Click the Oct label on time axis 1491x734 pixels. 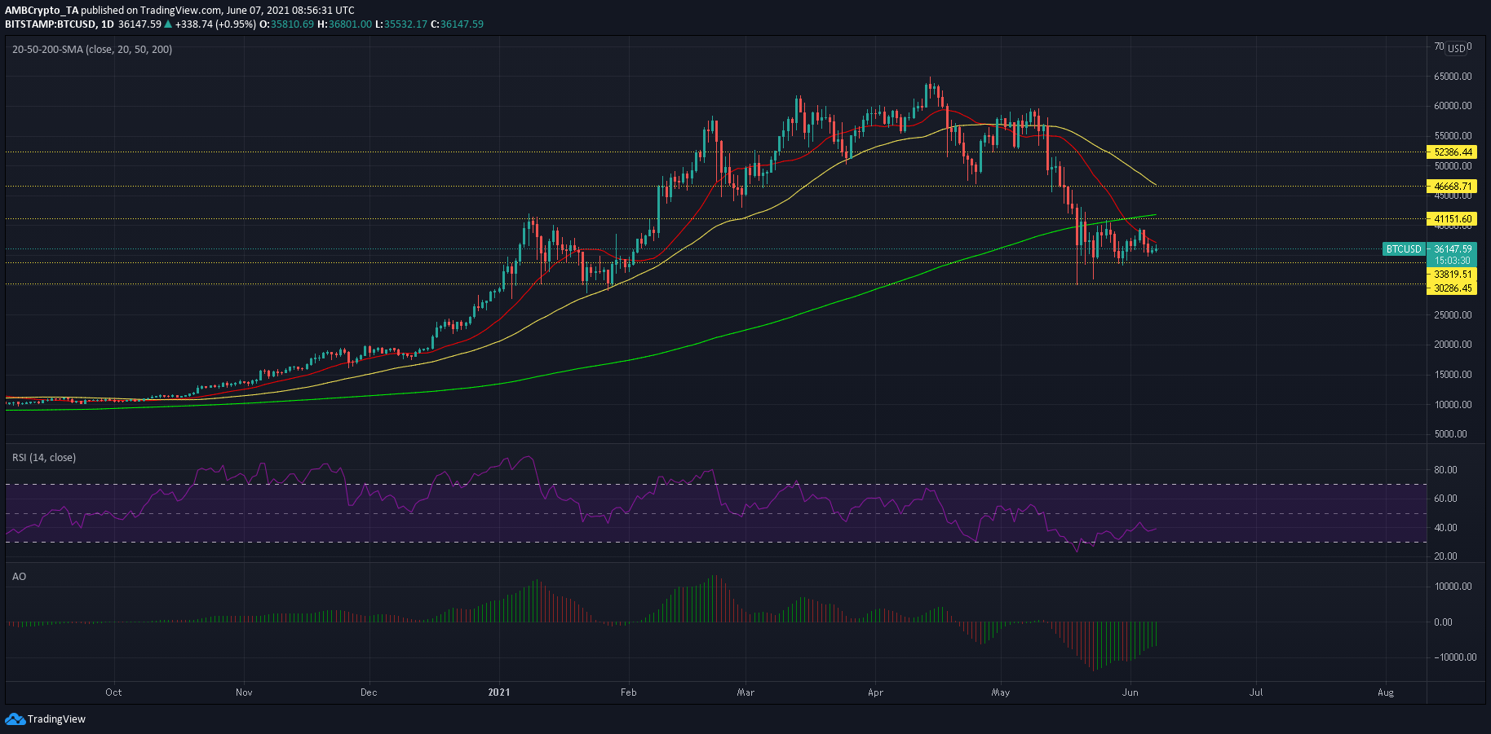(x=113, y=692)
